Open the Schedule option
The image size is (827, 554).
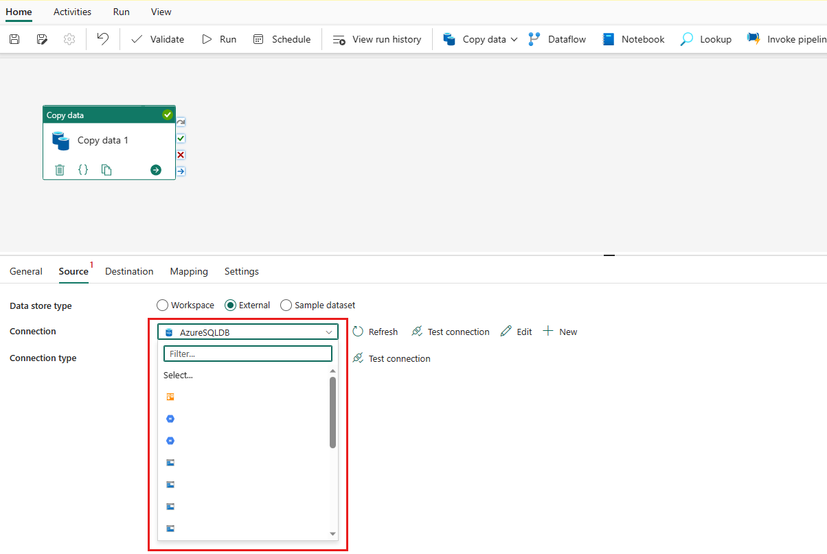pyautogui.click(x=282, y=39)
